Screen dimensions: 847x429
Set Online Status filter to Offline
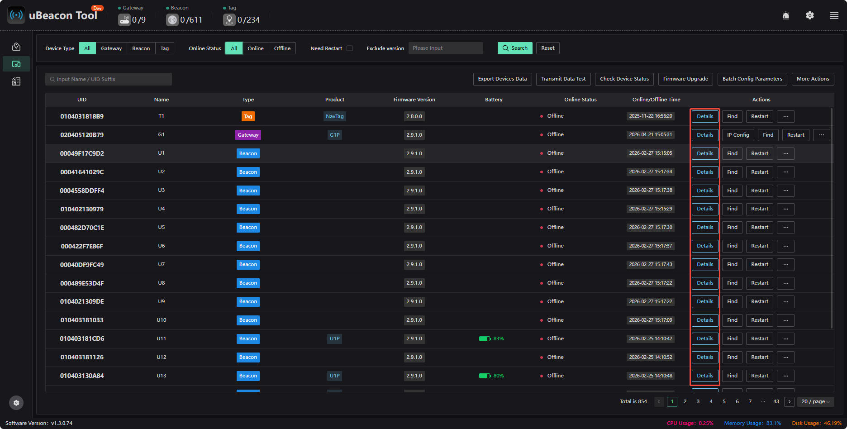point(282,48)
